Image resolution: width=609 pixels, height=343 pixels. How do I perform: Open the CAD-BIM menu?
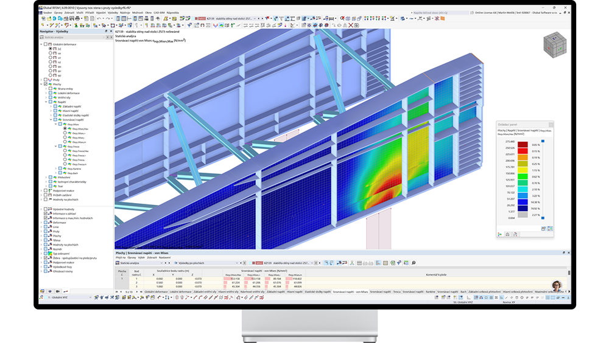click(159, 12)
